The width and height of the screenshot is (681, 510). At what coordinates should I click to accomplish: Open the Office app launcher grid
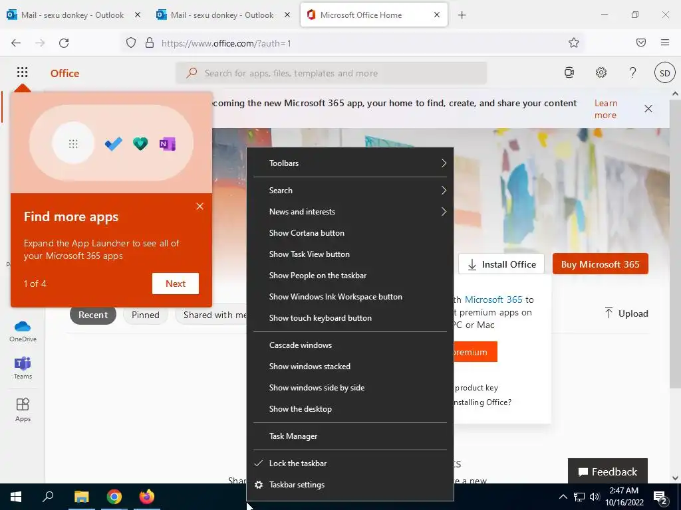22,72
